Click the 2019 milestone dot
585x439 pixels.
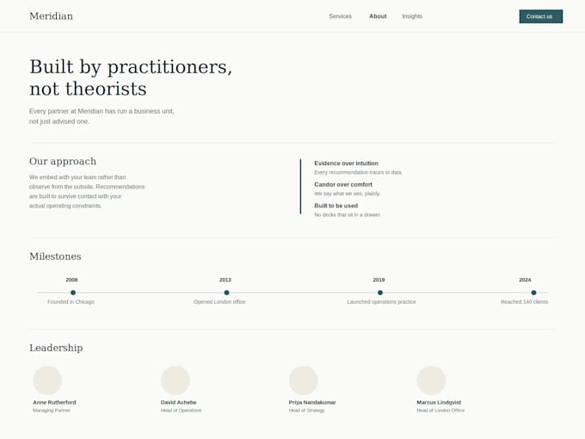(x=380, y=293)
